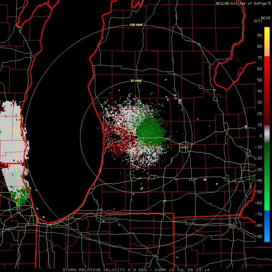
Task: Click the 100 NMI range ring label
Action: tap(136, 25)
